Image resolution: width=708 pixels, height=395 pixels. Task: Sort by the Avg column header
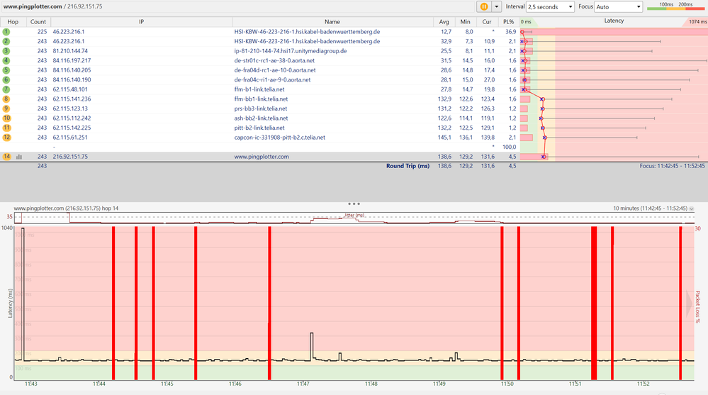444,22
